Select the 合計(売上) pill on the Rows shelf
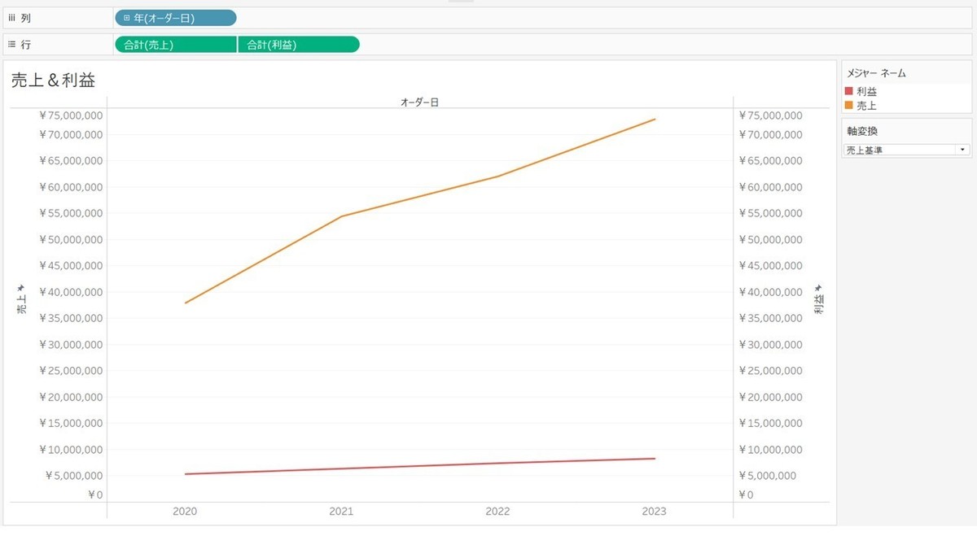The height and width of the screenshot is (549, 977). pos(175,45)
